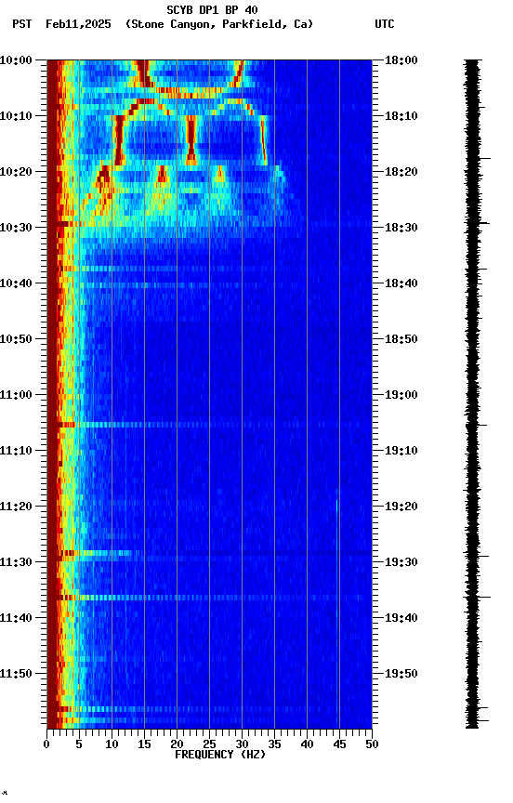Click the '25' frequency axis label
This screenshot has width=513, height=803.
pos(209,744)
